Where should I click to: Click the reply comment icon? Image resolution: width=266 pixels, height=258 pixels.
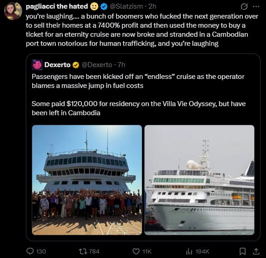coord(30,251)
